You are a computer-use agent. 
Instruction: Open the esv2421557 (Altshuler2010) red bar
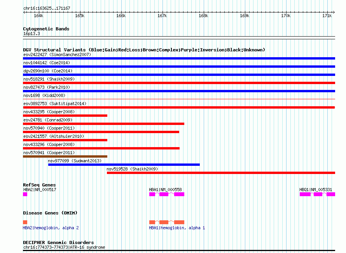65,140
